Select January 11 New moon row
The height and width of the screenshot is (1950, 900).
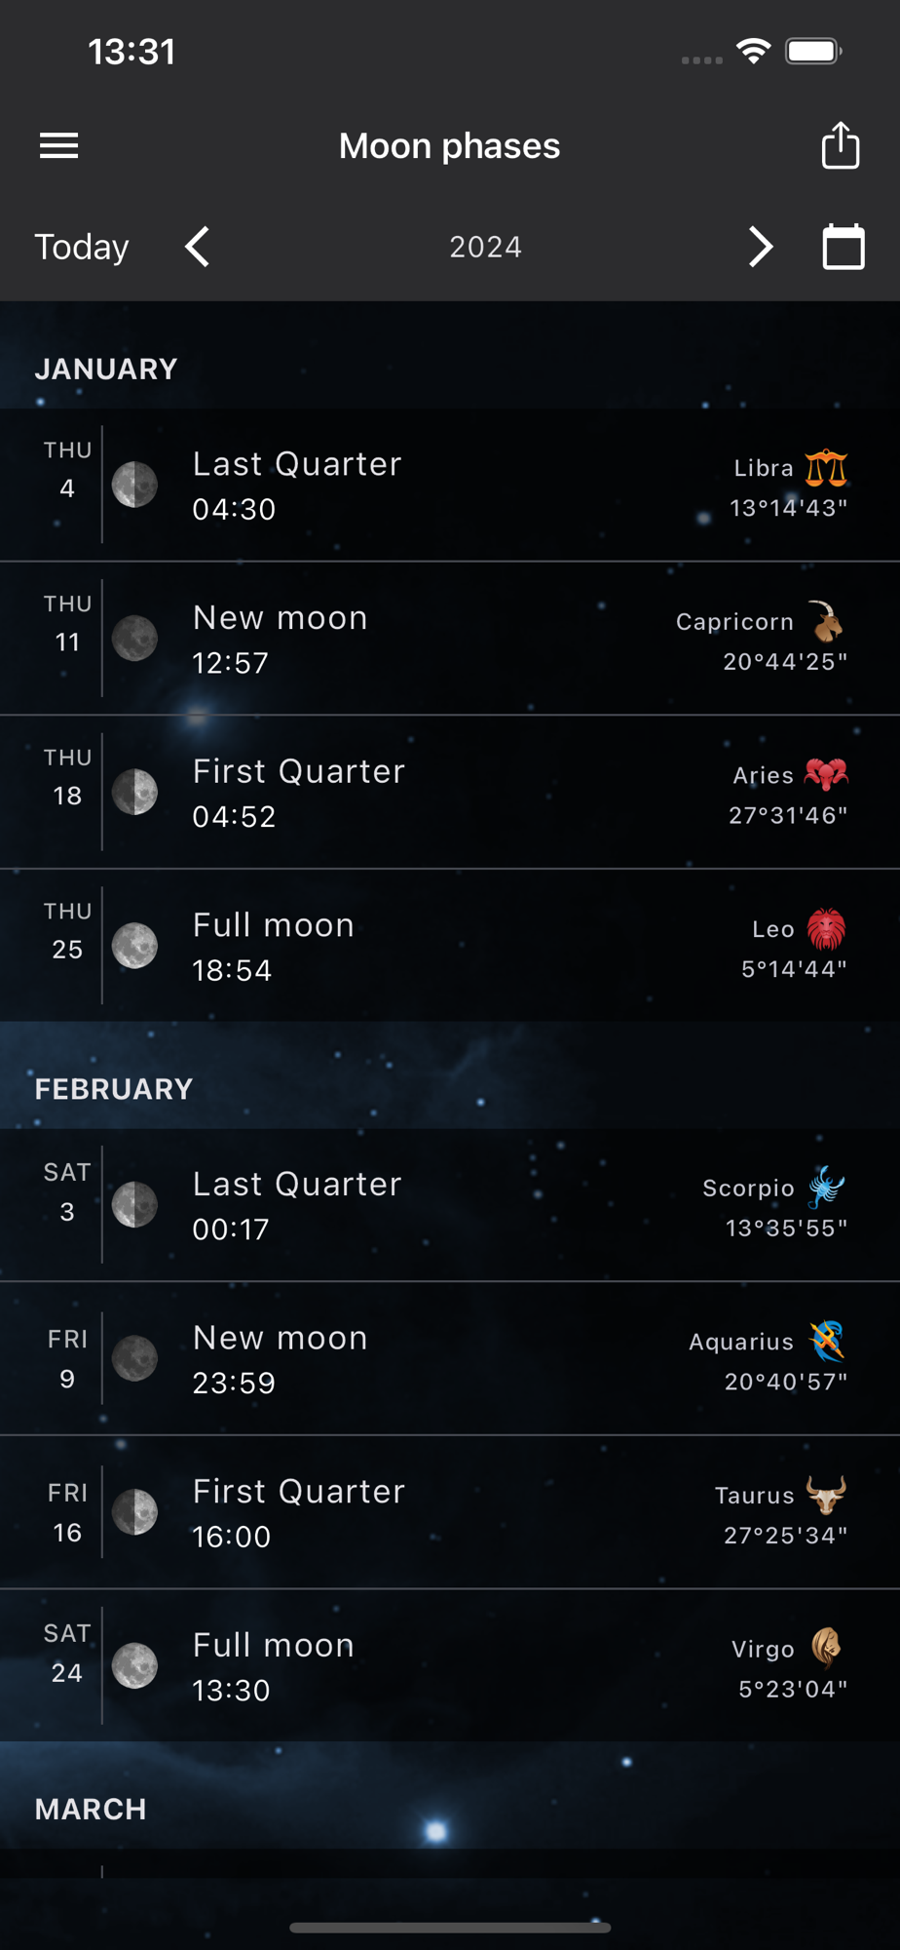[x=450, y=639]
